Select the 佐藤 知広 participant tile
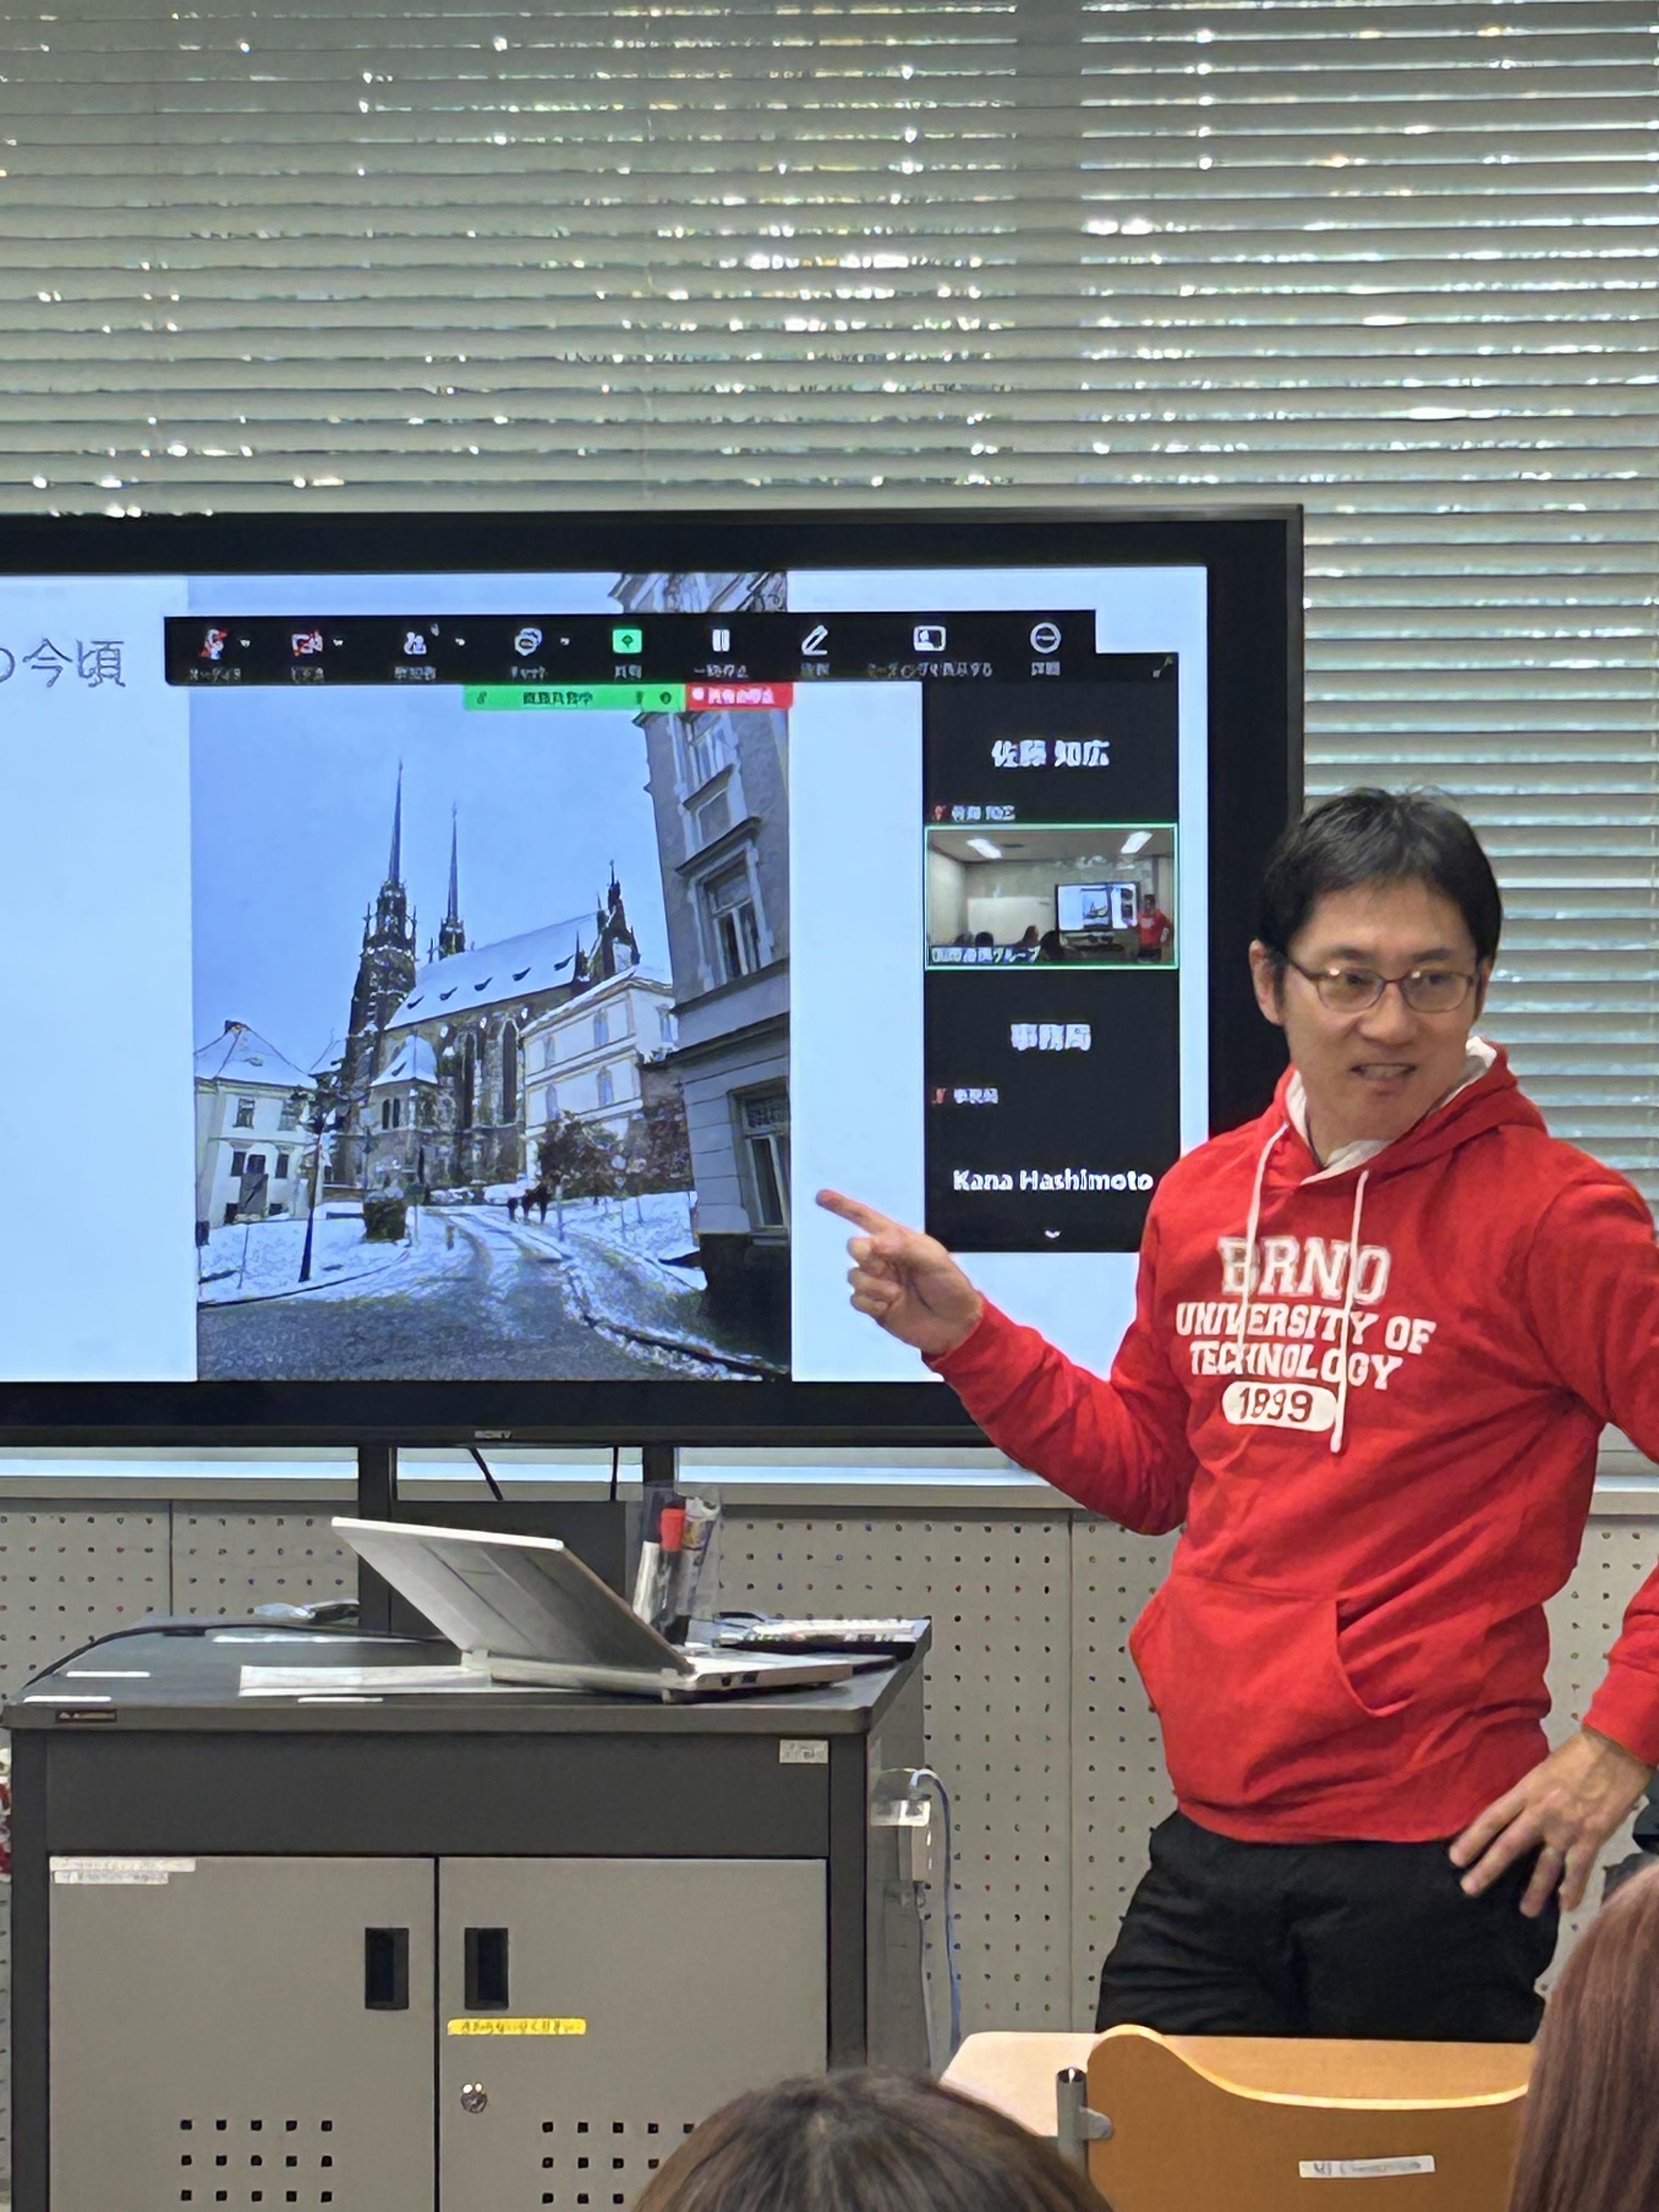 tap(1050, 754)
